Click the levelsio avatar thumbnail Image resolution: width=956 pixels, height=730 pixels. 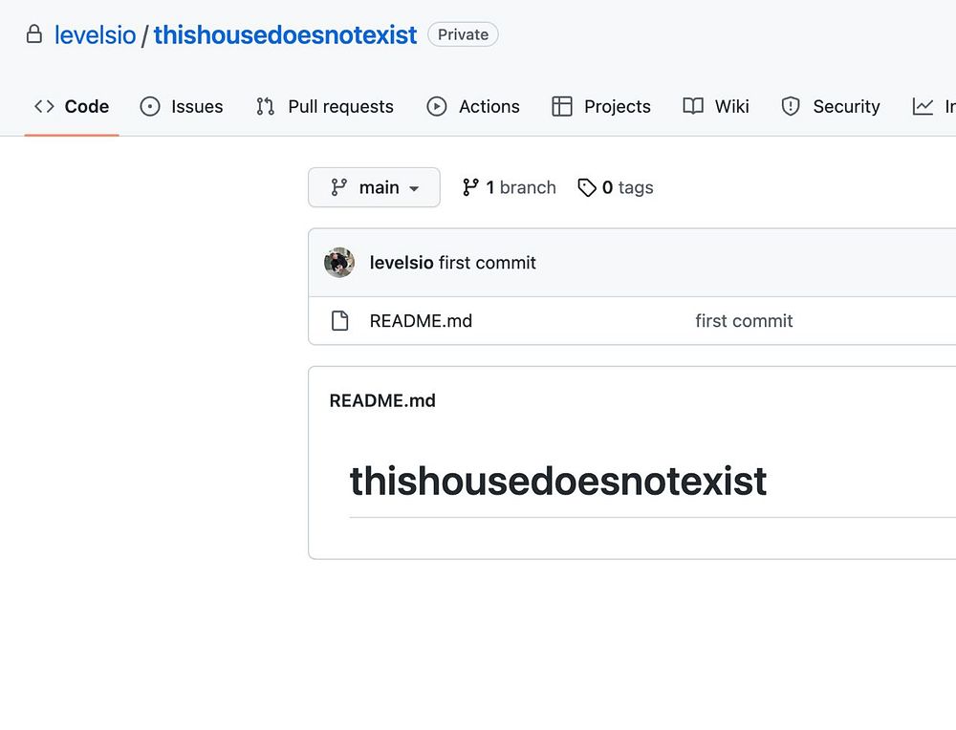click(339, 263)
